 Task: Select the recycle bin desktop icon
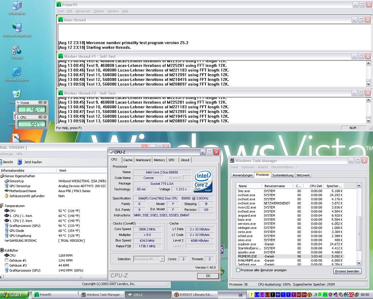point(17,94)
